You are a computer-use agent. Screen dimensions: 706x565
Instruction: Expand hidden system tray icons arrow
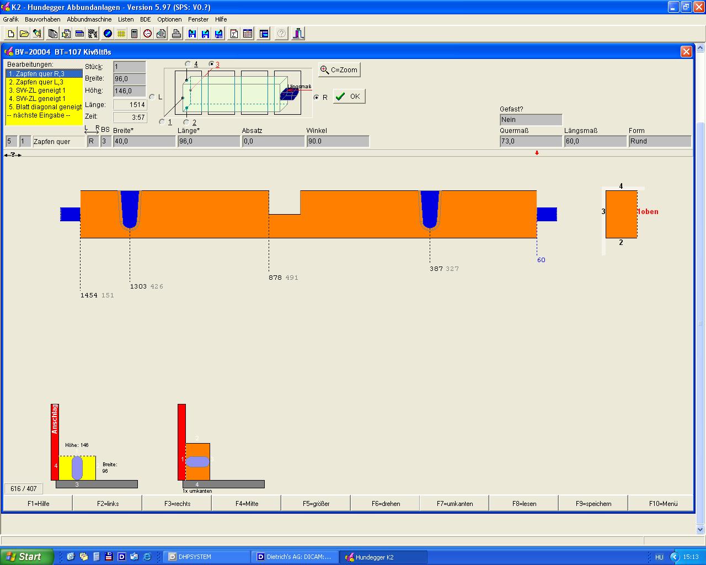click(x=673, y=557)
